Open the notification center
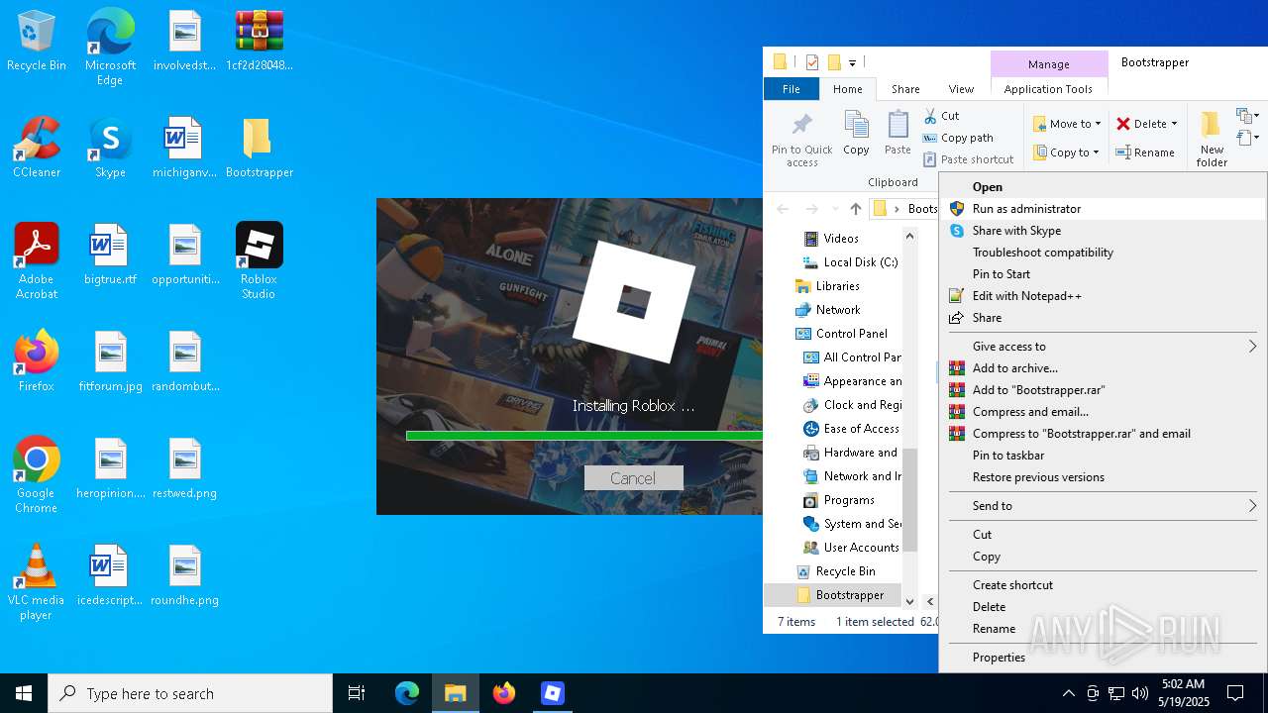Screen dimensions: 1268x713 (x=1235, y=693)
